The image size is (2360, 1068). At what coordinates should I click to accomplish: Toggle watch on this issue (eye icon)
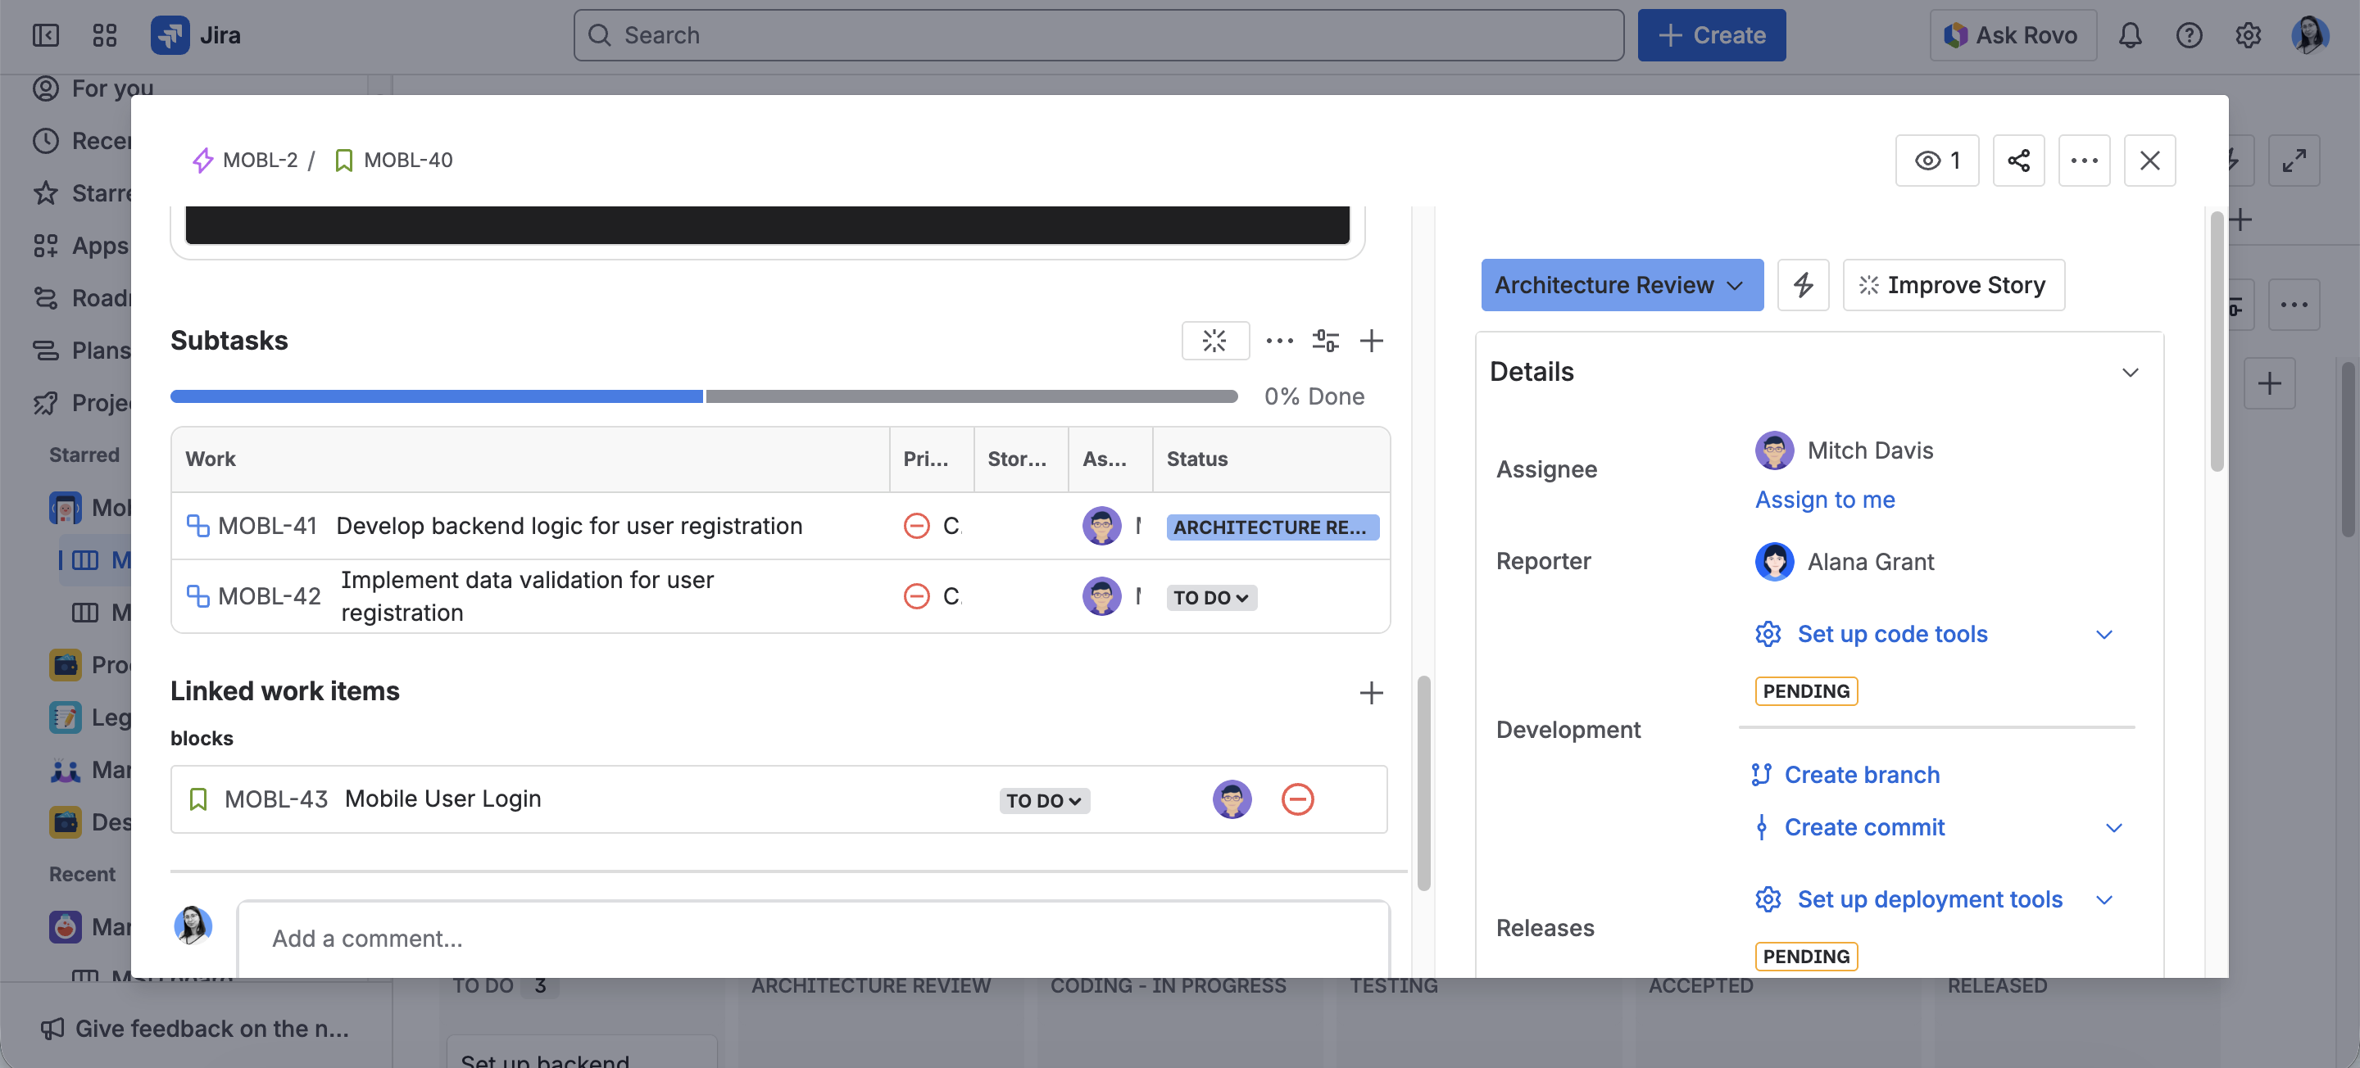(x=1936, y=161)
